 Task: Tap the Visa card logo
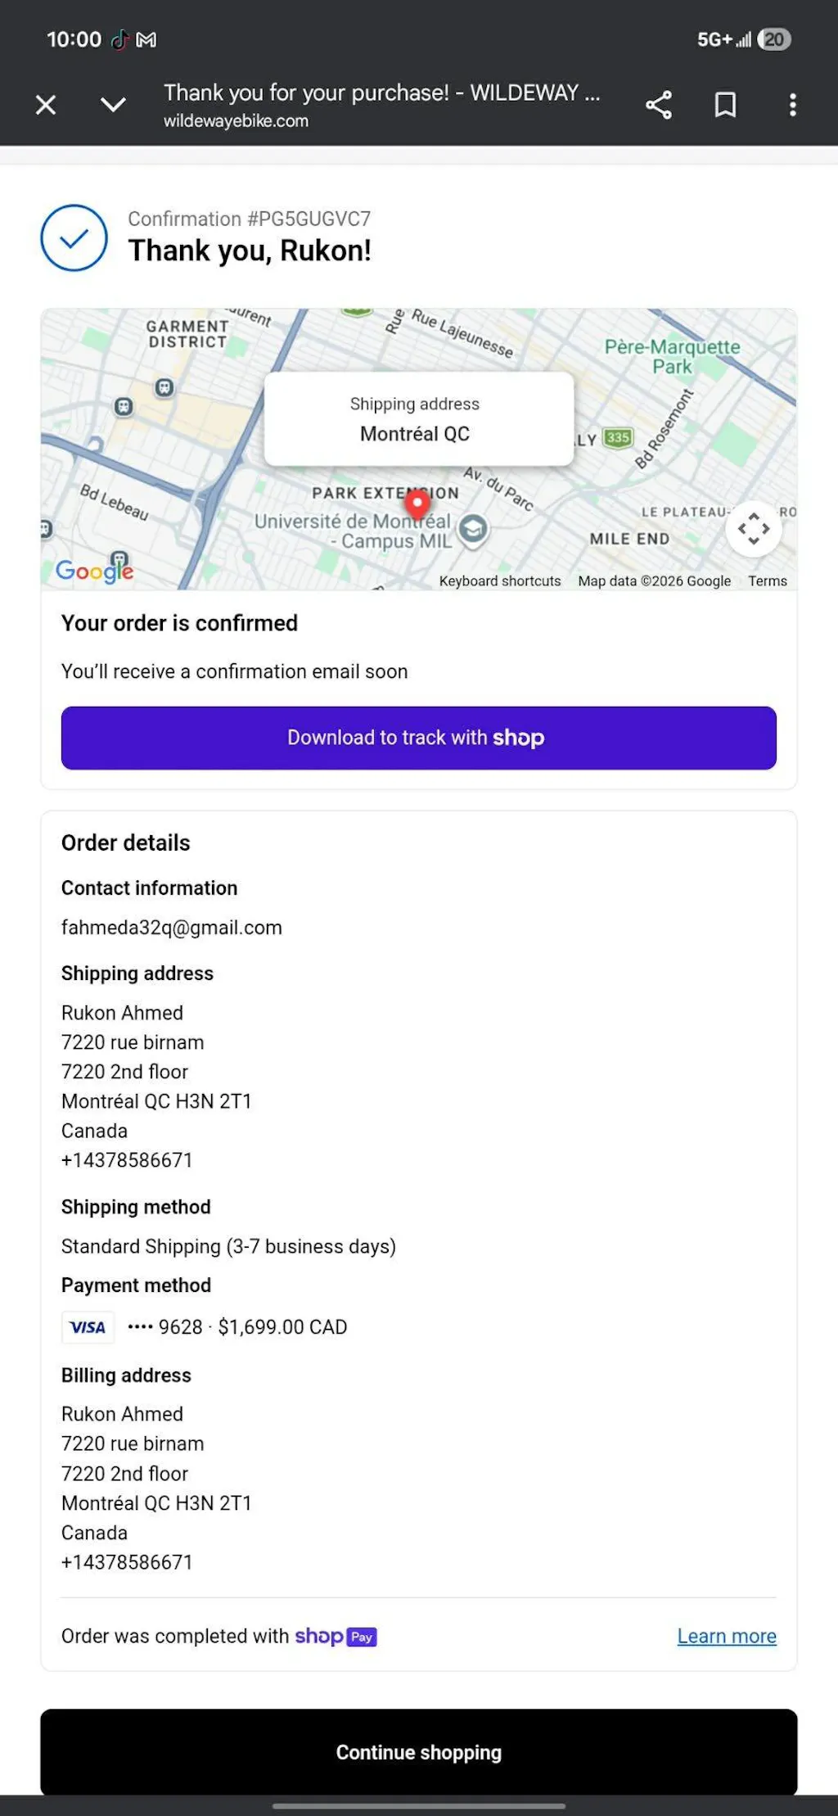tap(88, 1327)
